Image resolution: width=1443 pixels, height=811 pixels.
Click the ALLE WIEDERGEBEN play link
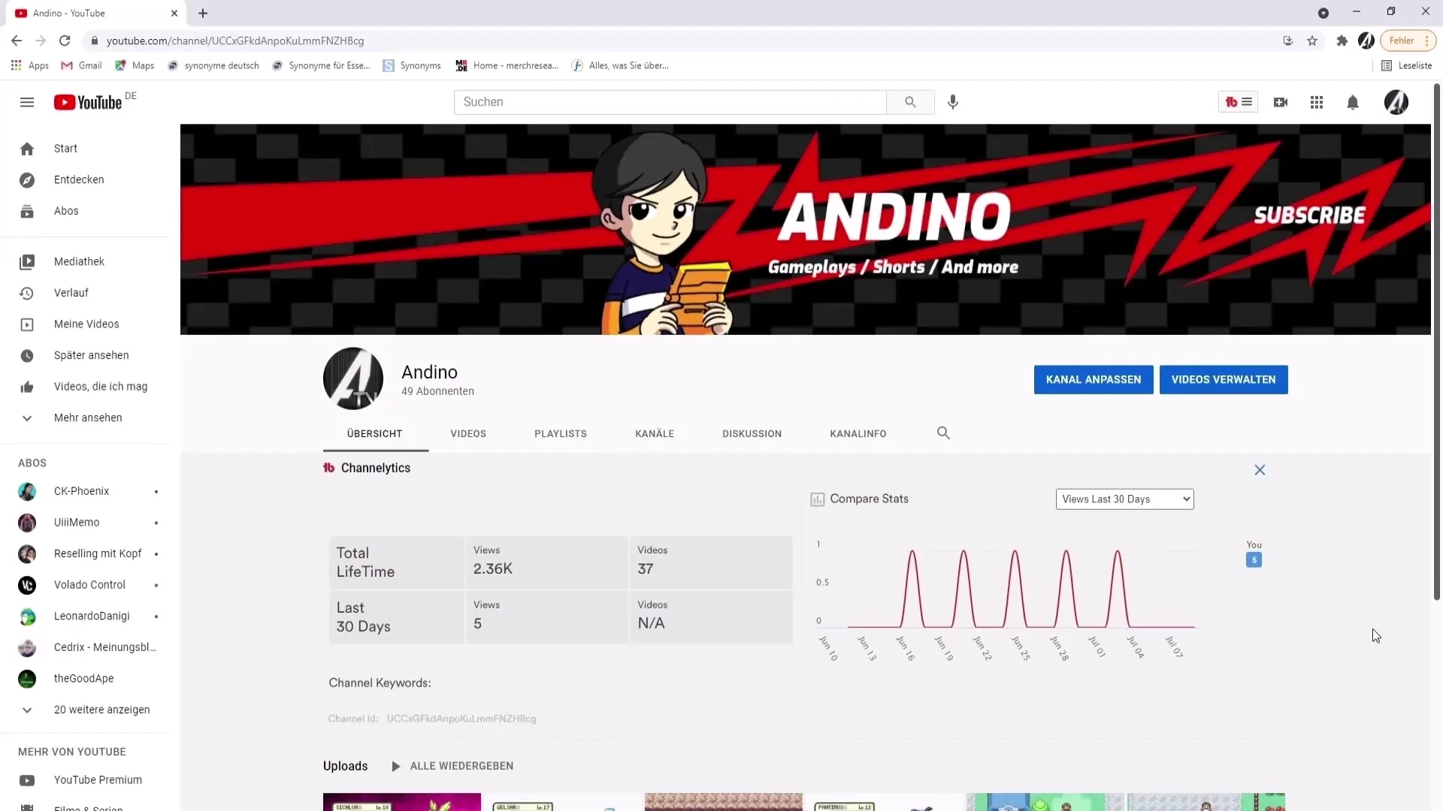point(451,767)
